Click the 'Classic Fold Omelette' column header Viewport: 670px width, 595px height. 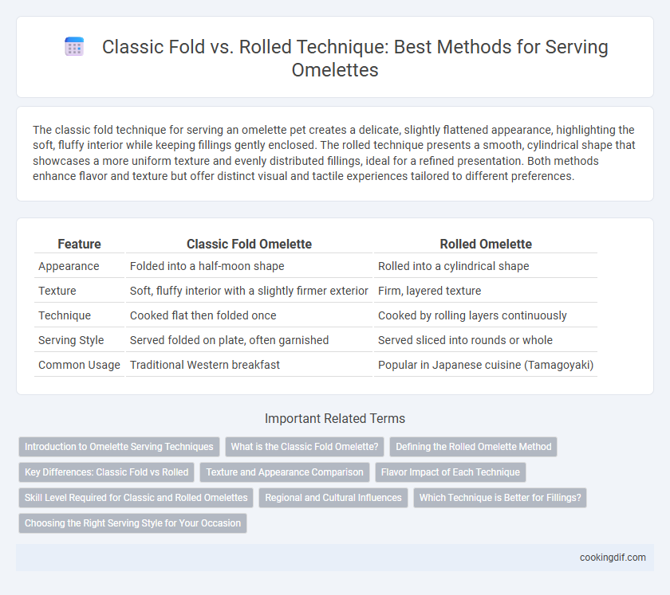[249, 245]
